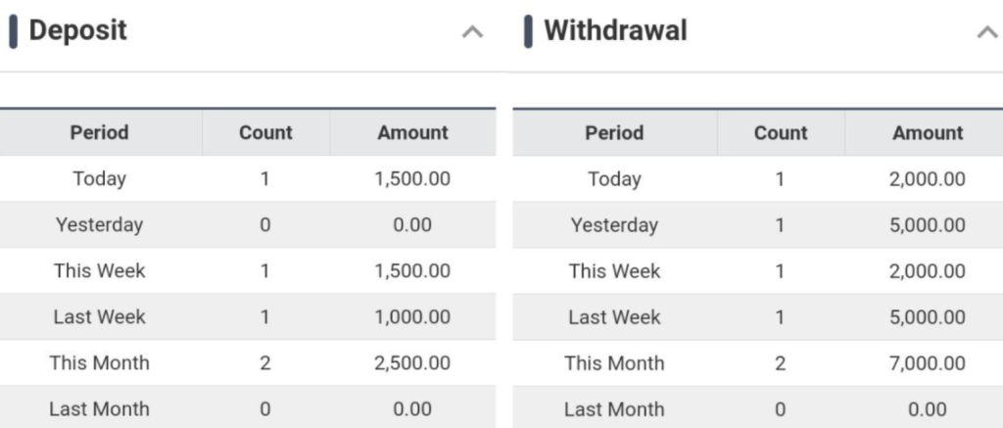This screenshot has height=428, width=1003.
Task: Select the Deposit Today row
Action: click(99, 179)
